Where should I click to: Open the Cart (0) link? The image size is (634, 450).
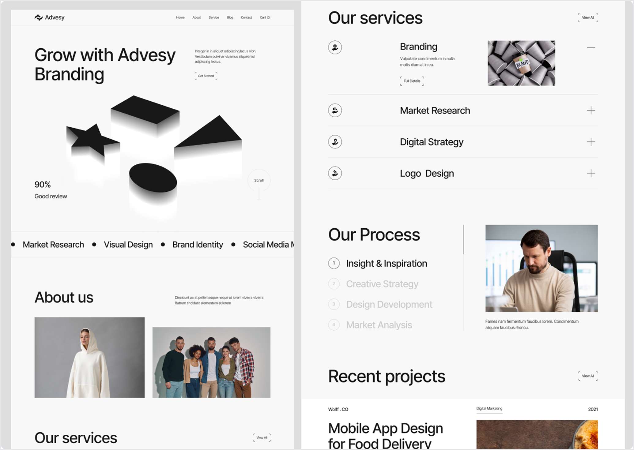[x=265, y=17]
